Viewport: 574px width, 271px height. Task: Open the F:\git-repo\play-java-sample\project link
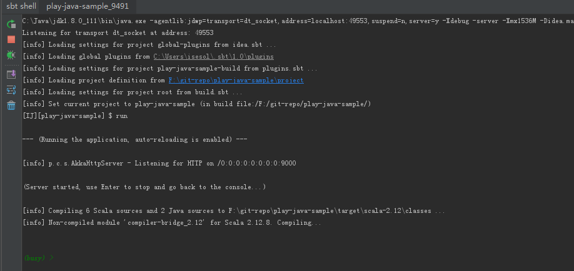236,81
